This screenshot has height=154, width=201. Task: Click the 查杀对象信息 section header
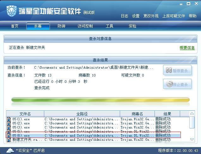(100, 39)
